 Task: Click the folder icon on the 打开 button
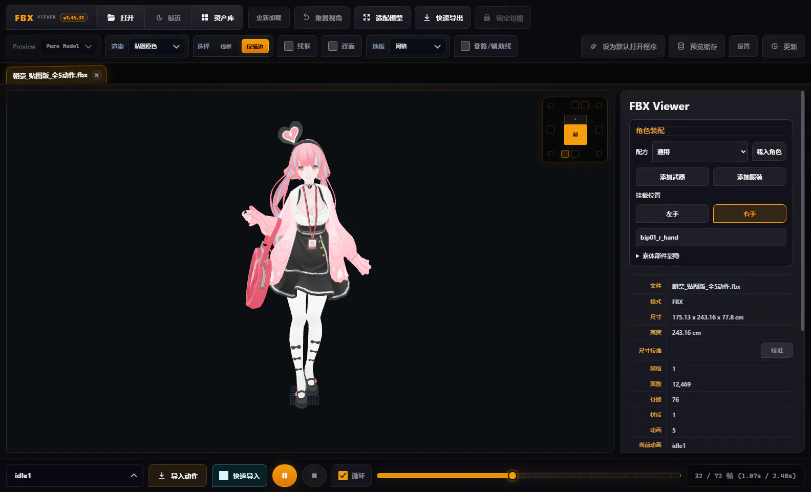pos(111,18)
